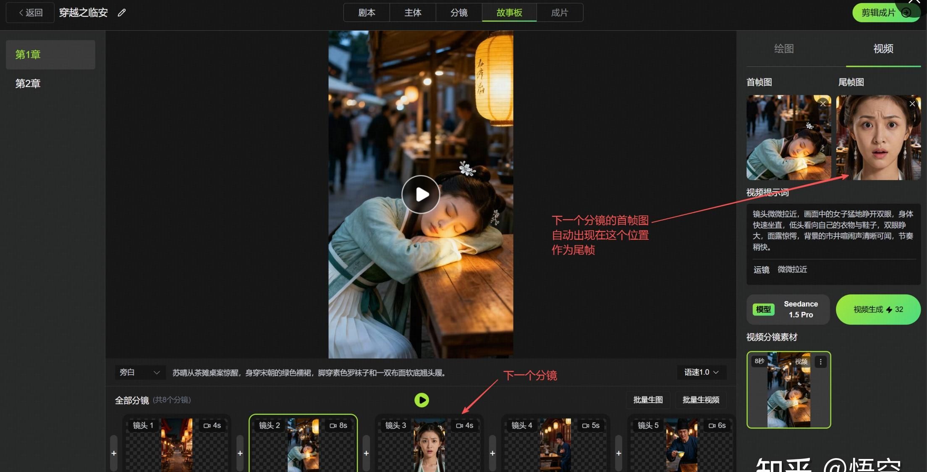The image size is (927, 472).
Task: Switch to the 绘图 tab
Action: 783,49
